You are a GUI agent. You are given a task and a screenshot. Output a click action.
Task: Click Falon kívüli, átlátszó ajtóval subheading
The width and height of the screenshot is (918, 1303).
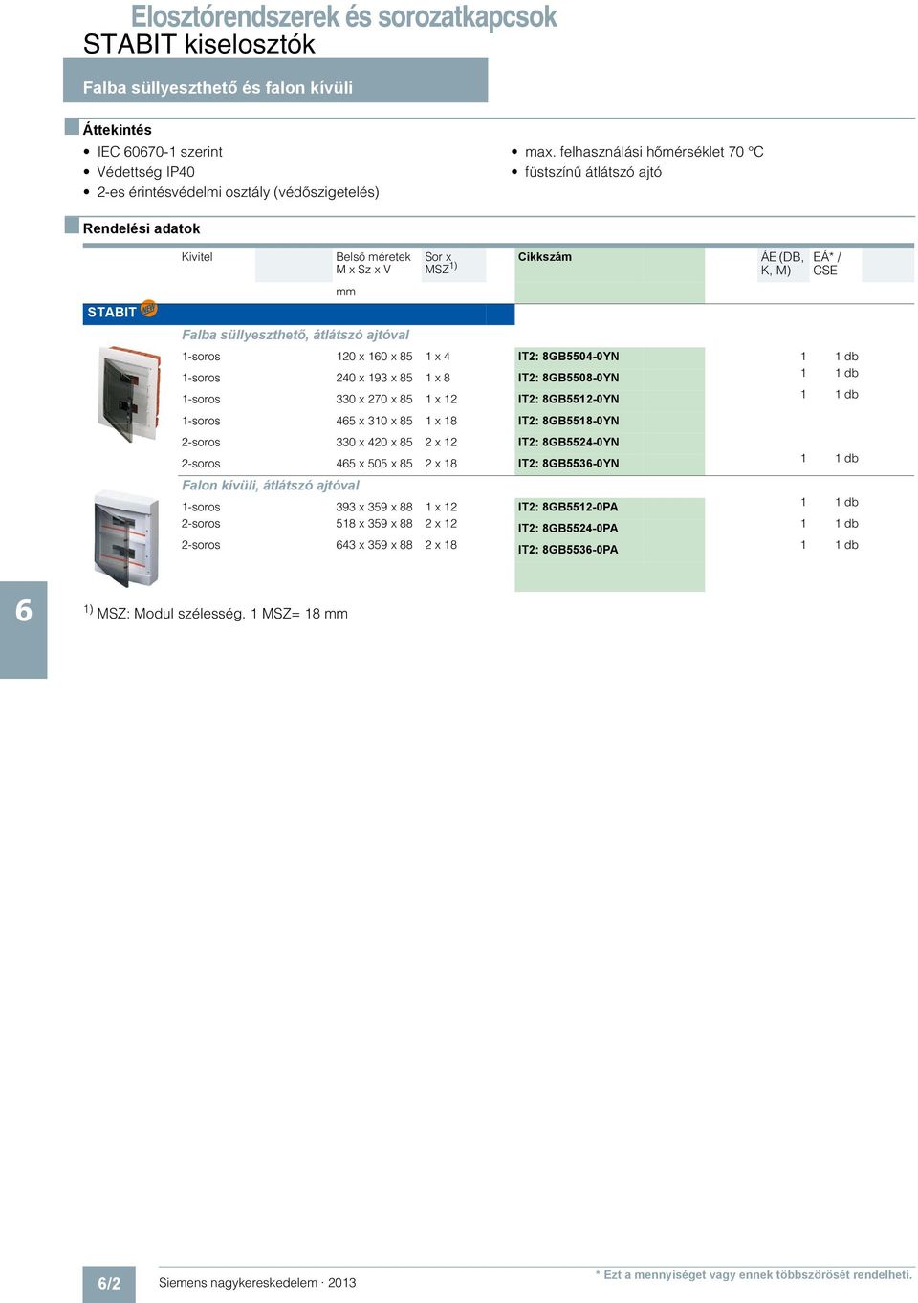[271, 486]
